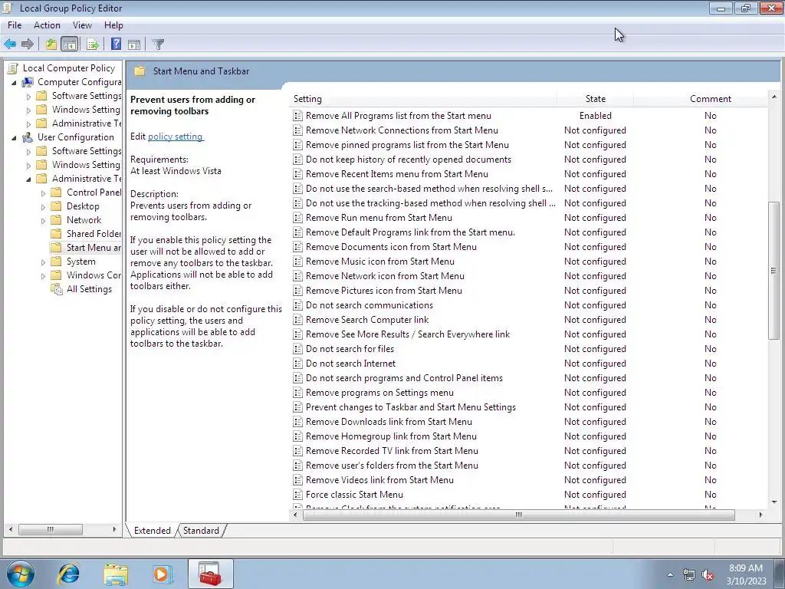Select Prevent changes to Taskbar and Start Menu Settings
This screenshot has width=785, height=589.
coord(411,407)
